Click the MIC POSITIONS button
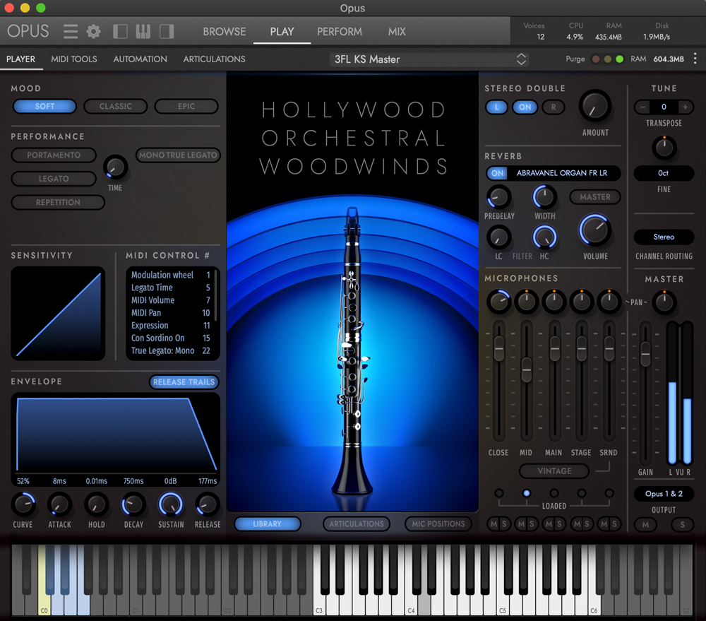This screenshot has width=706, height=621. click(438, 524)
